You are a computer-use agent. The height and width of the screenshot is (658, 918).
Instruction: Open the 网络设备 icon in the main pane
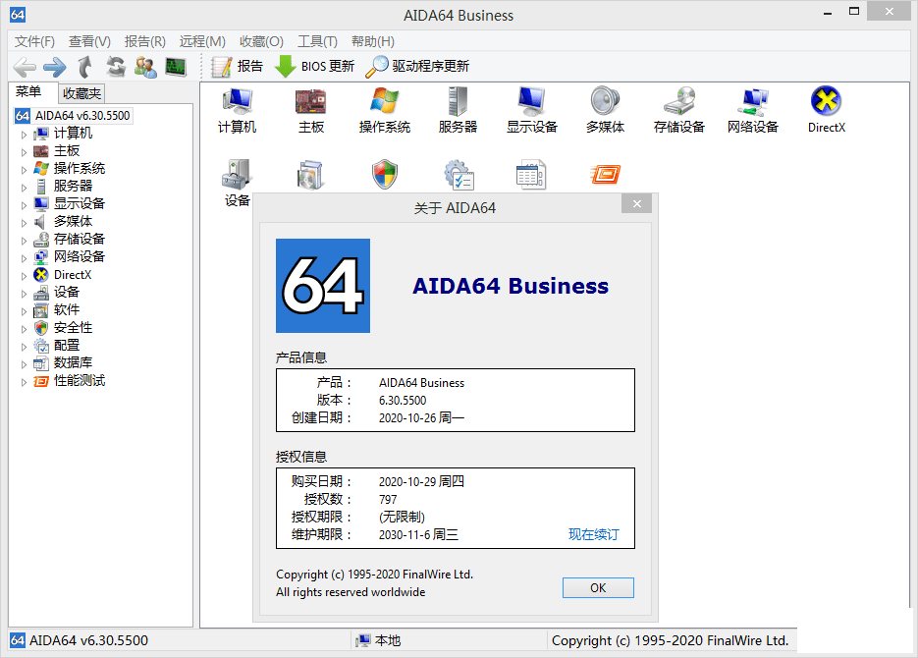click(x=753, y=110)
